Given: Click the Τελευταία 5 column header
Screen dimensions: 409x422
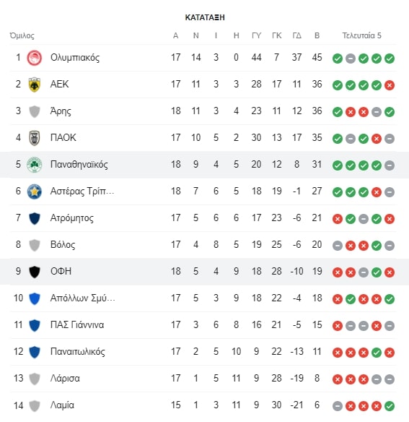Looking at the screenshot, I should (361, 35).
